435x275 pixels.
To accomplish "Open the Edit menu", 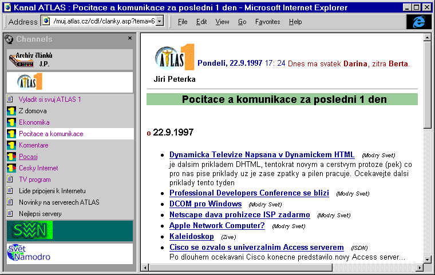I will (x=201, y=22).
